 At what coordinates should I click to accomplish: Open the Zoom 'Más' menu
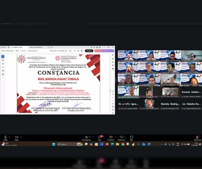(131, 138)
